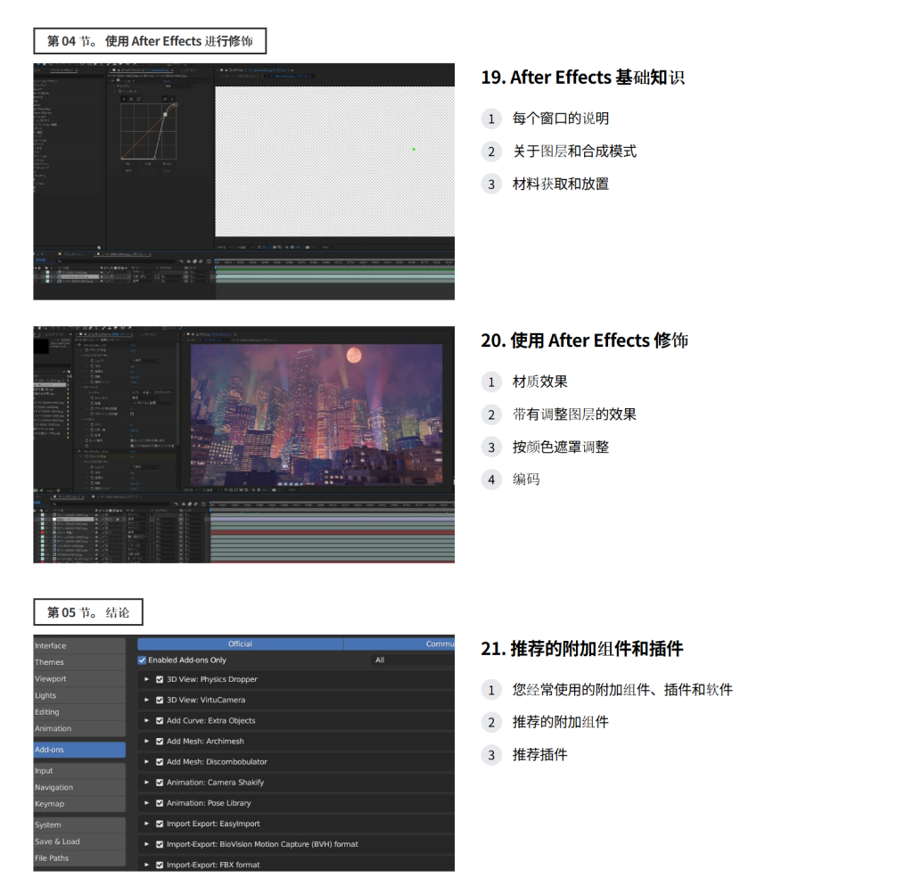The width and height of the screenshot is (913, 886).
Task: Uncheck the Add Mesh: Archimesh add-on
Action: point(160,742)
